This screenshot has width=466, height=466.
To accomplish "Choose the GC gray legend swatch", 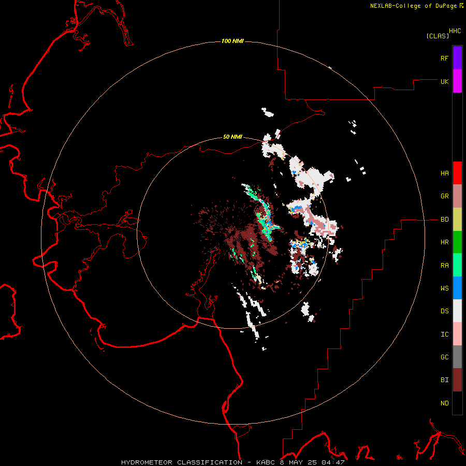I will pos(457,357).
